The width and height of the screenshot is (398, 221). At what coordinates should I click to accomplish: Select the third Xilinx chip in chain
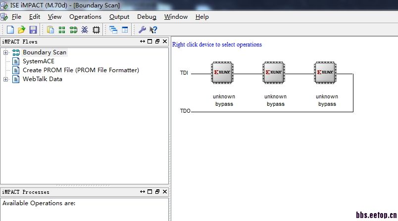pyautogui.click(x=325, y=73)
